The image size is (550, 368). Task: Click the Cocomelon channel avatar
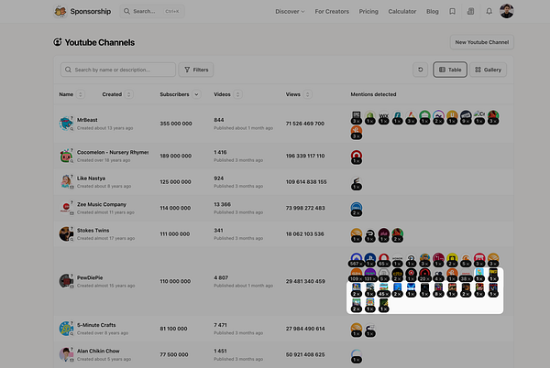point(66,156)
